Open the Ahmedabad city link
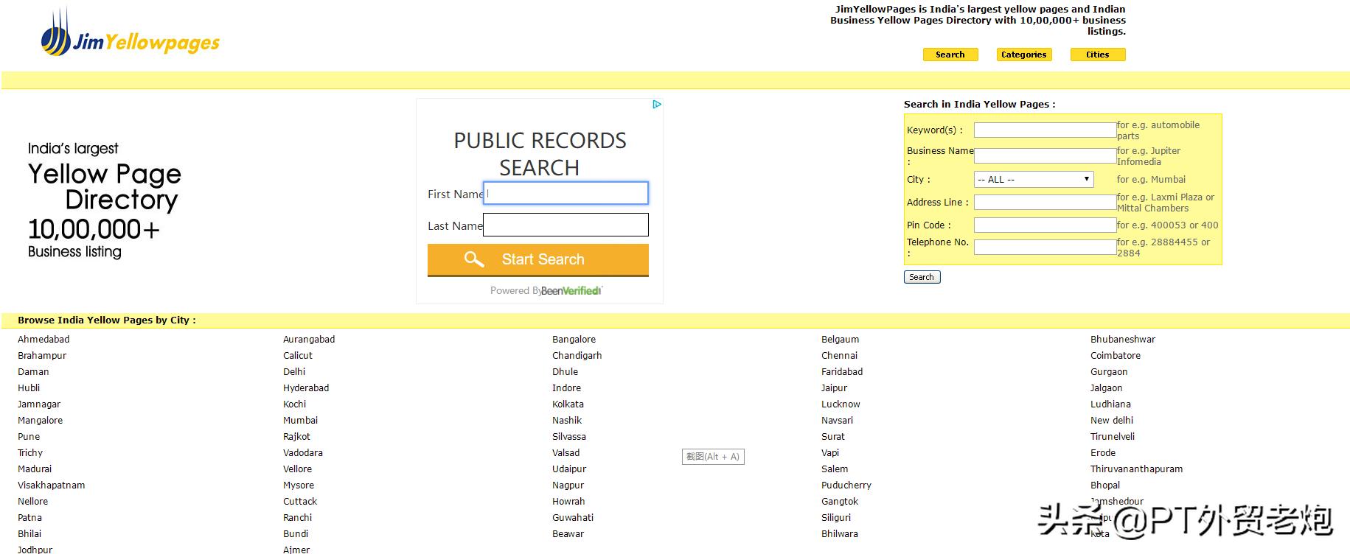1350x554 pixels. [x=44, y=340]
